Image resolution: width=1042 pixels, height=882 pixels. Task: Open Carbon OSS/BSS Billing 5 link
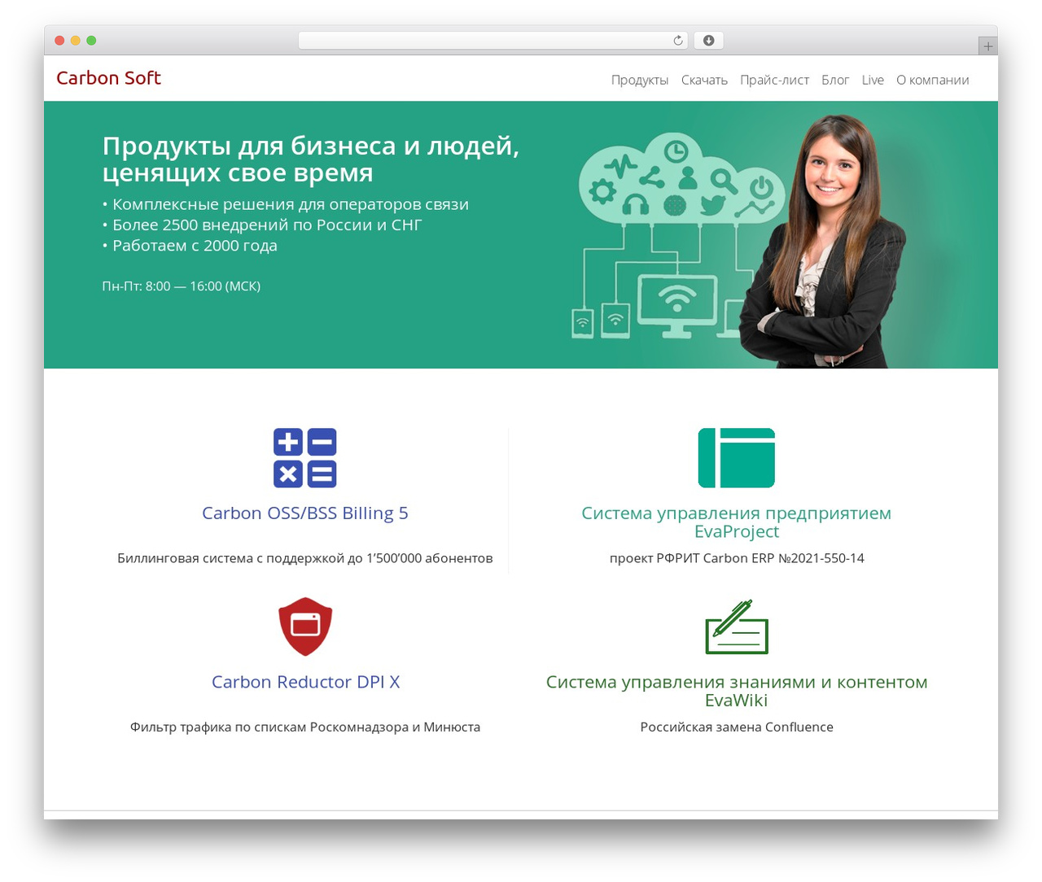305,513
